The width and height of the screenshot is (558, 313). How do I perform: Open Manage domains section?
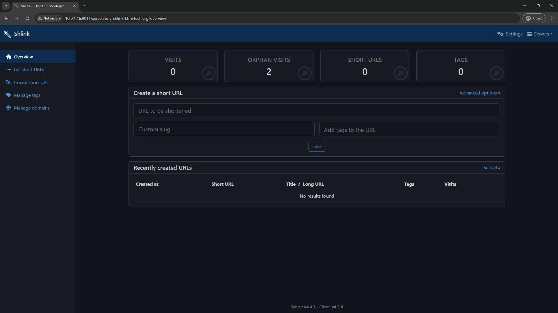(x=31, y=108)
